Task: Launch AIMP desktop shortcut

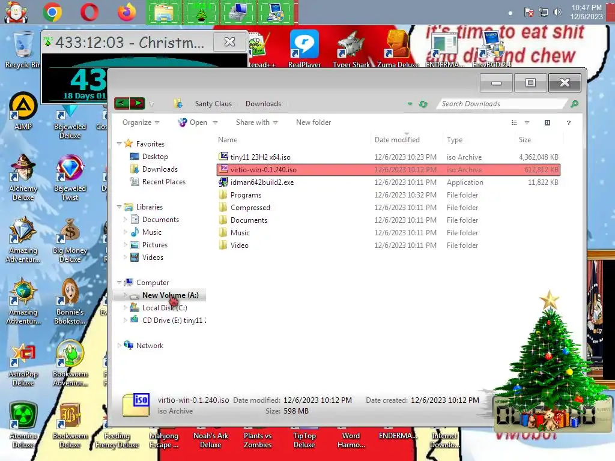Action: [23, 111]
